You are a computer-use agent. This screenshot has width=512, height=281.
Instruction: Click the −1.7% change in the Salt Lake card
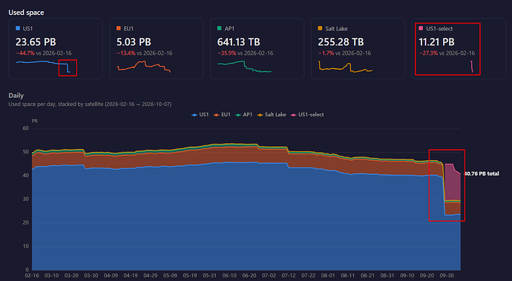(326, 53)
